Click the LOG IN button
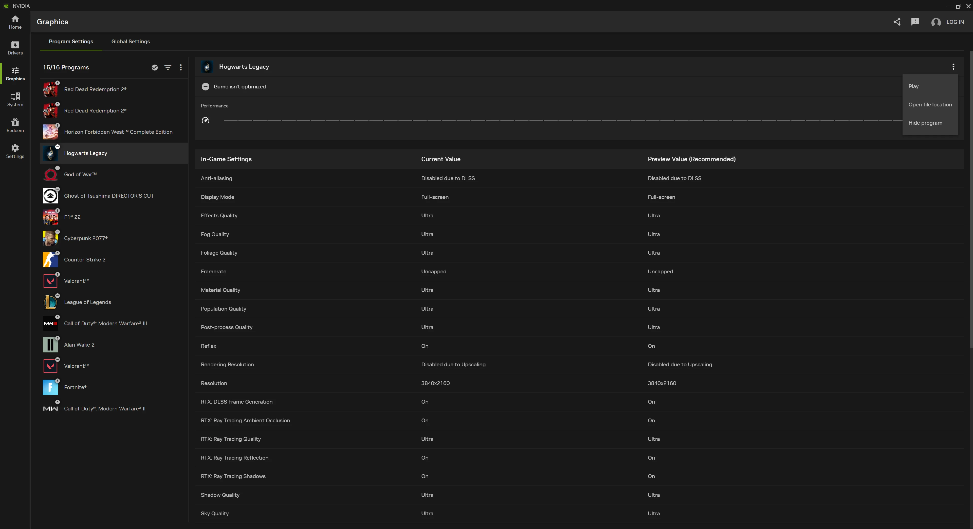The width and height of the screenshot is (973, 529). [x=954, y=22]
